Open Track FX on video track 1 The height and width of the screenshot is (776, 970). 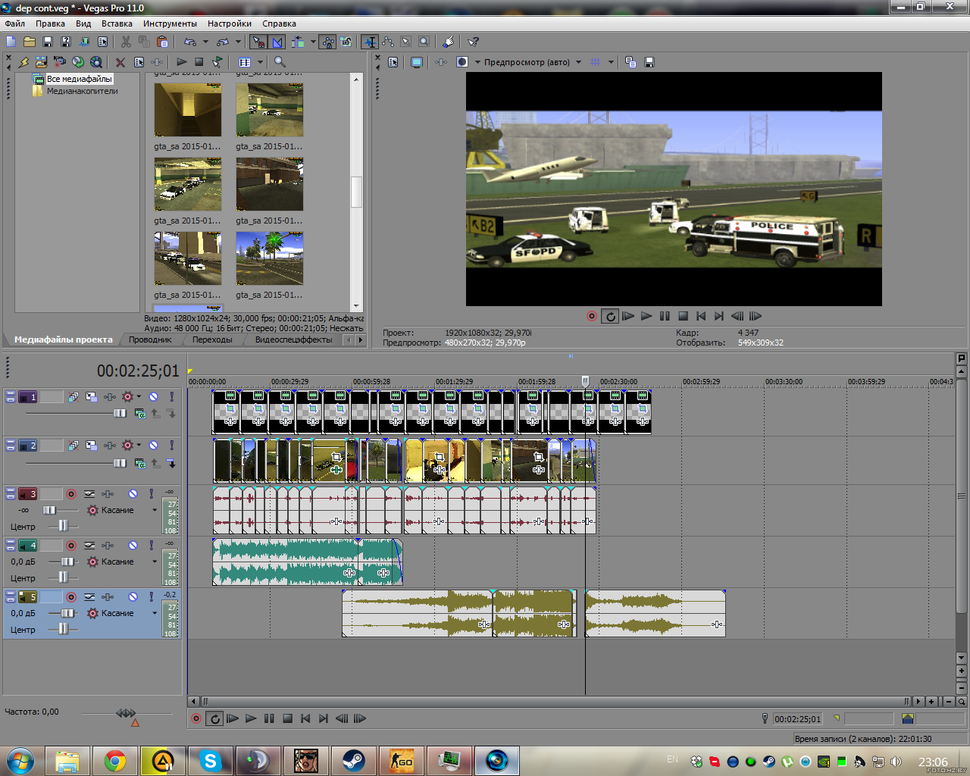110,397
